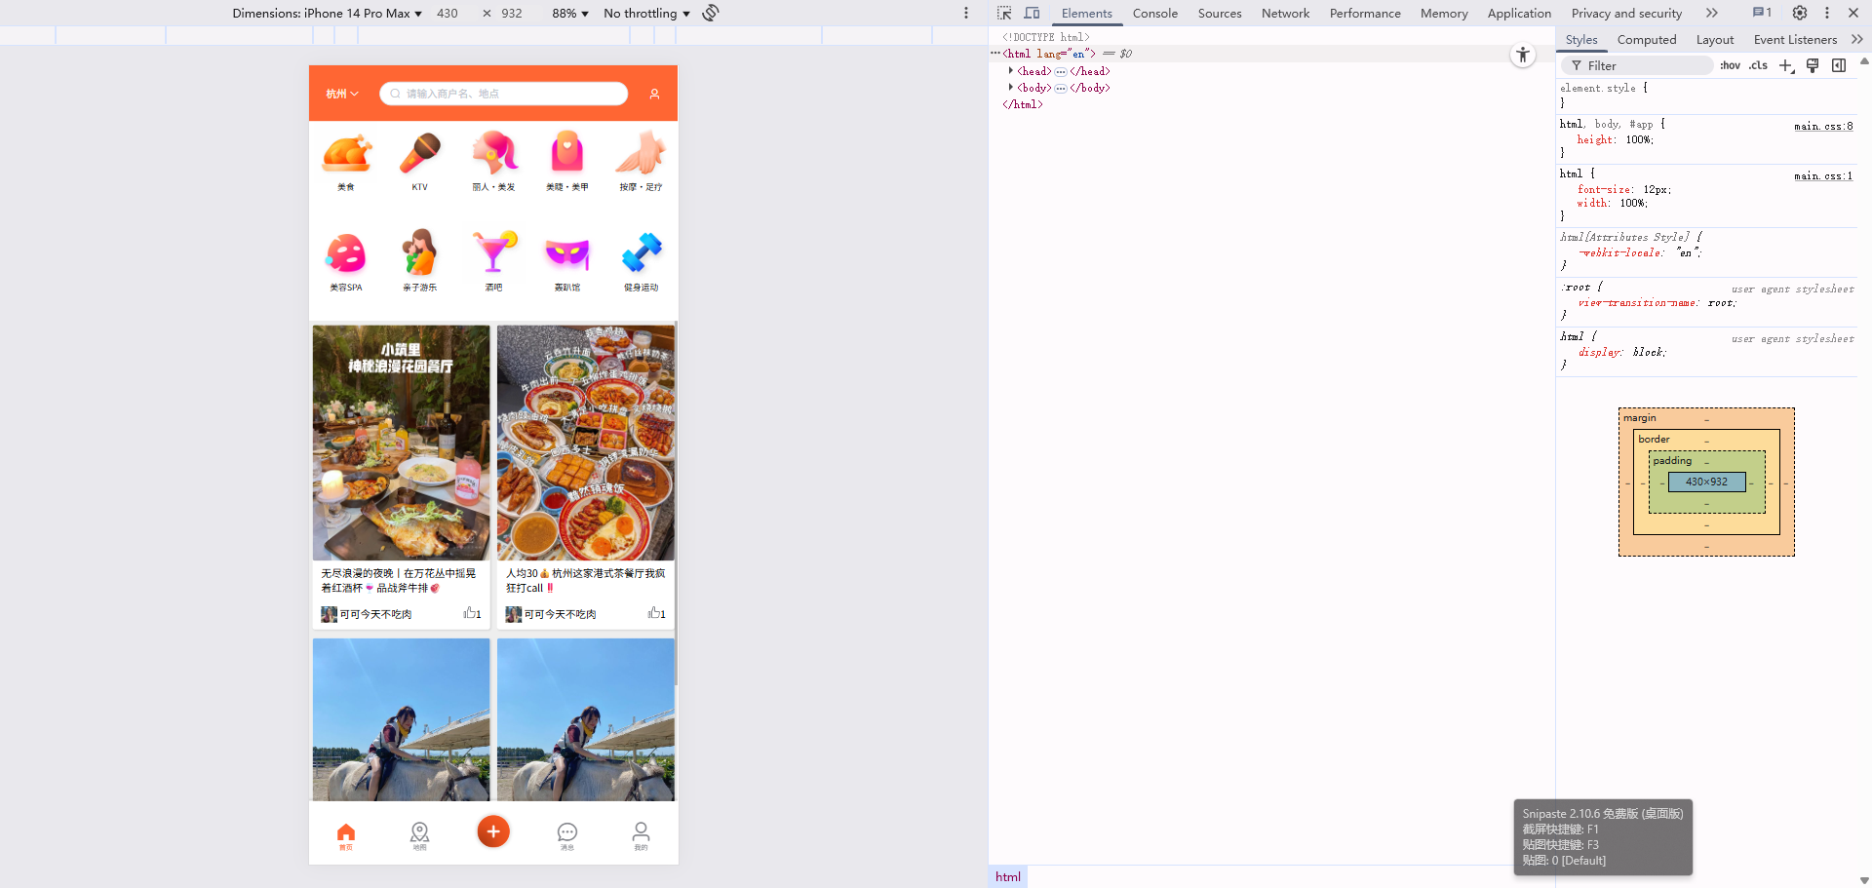
Task: Open the DevTools issues counter icon
Action: click(1762, 13)
